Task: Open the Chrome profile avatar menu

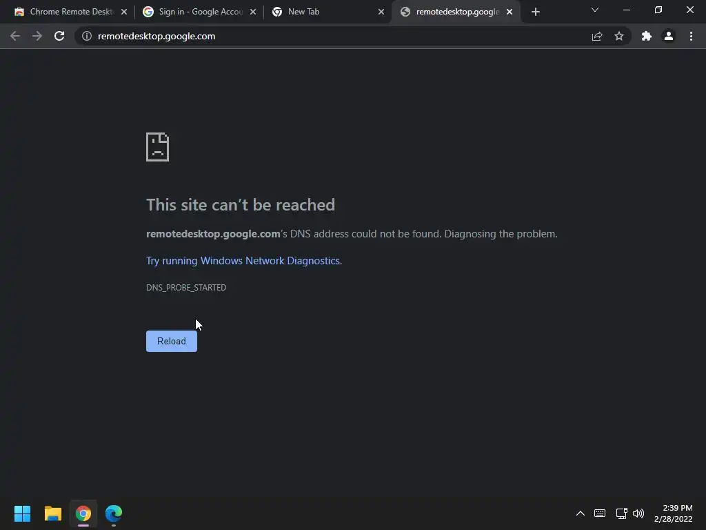Action: click(669, 36)
